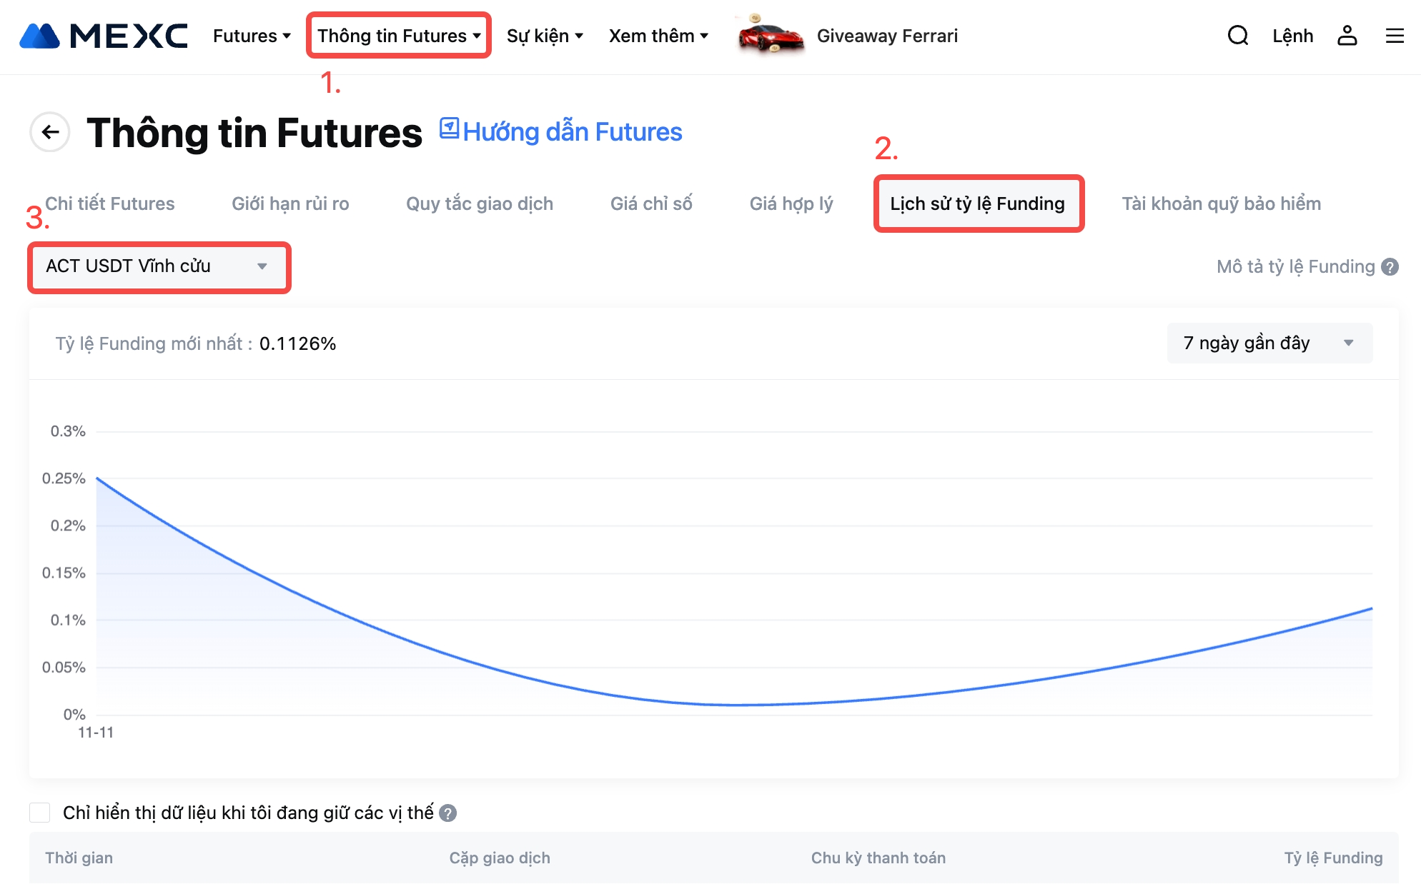
Task: Click the Giveaway Ferrari link
Action: [887, 36]
